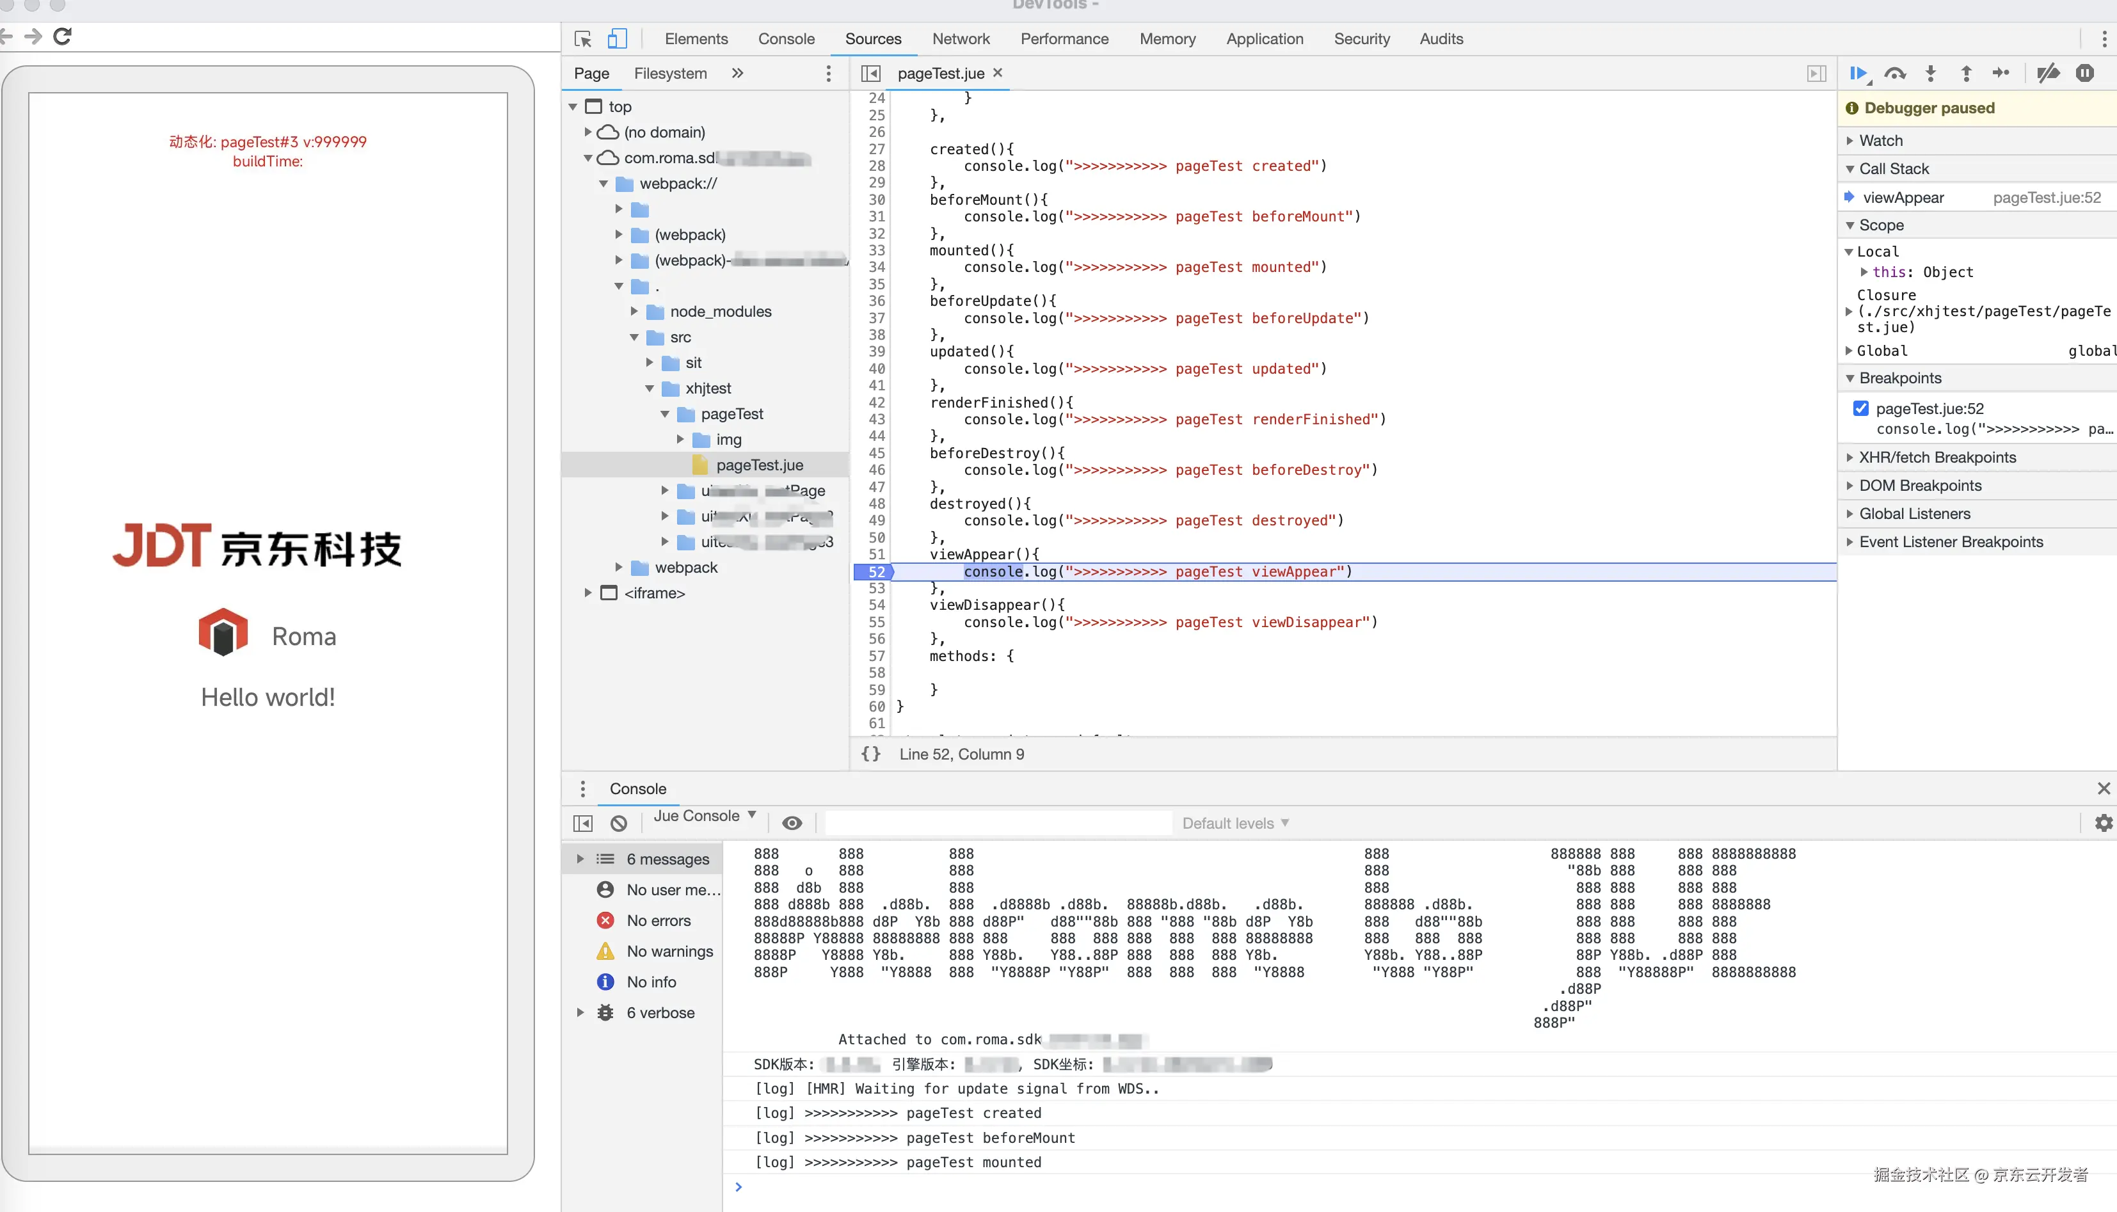This screenshot has height=1212, width=2117.
Task: Pretty print the source with braces icon
Action: tap(871, 754)
